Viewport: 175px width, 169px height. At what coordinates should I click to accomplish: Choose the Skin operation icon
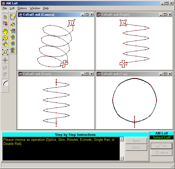13,25
